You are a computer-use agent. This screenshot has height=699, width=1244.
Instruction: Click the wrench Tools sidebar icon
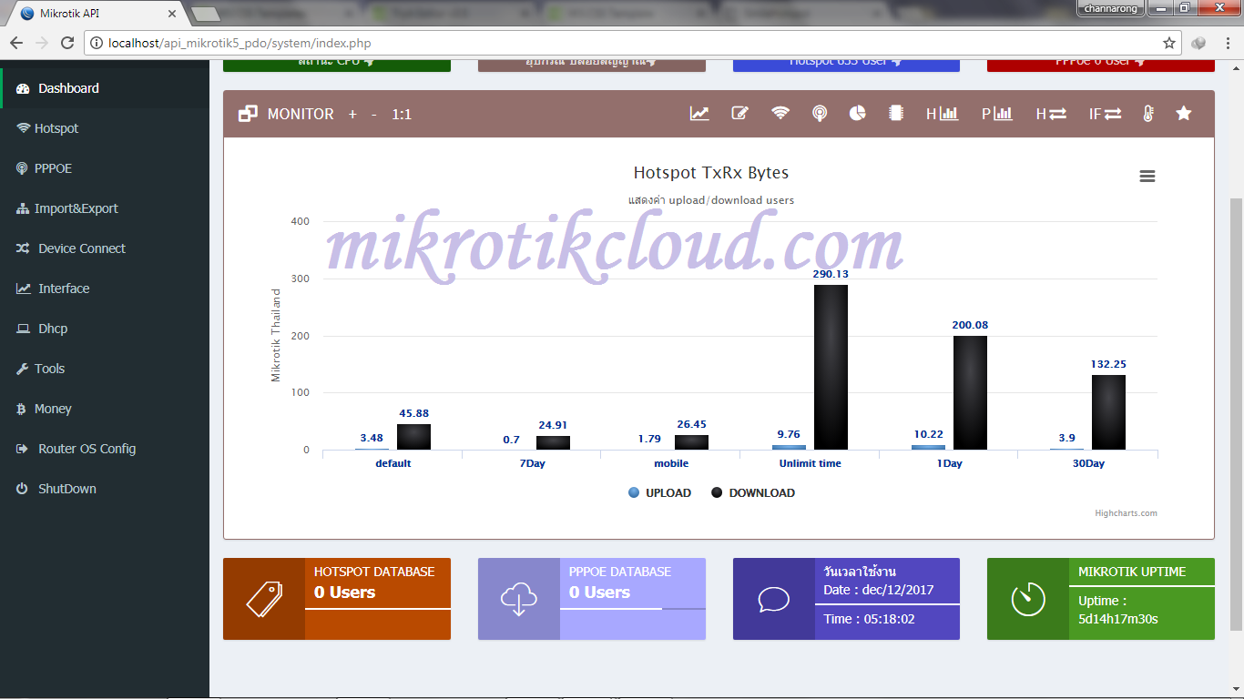(x=23, y=369)
